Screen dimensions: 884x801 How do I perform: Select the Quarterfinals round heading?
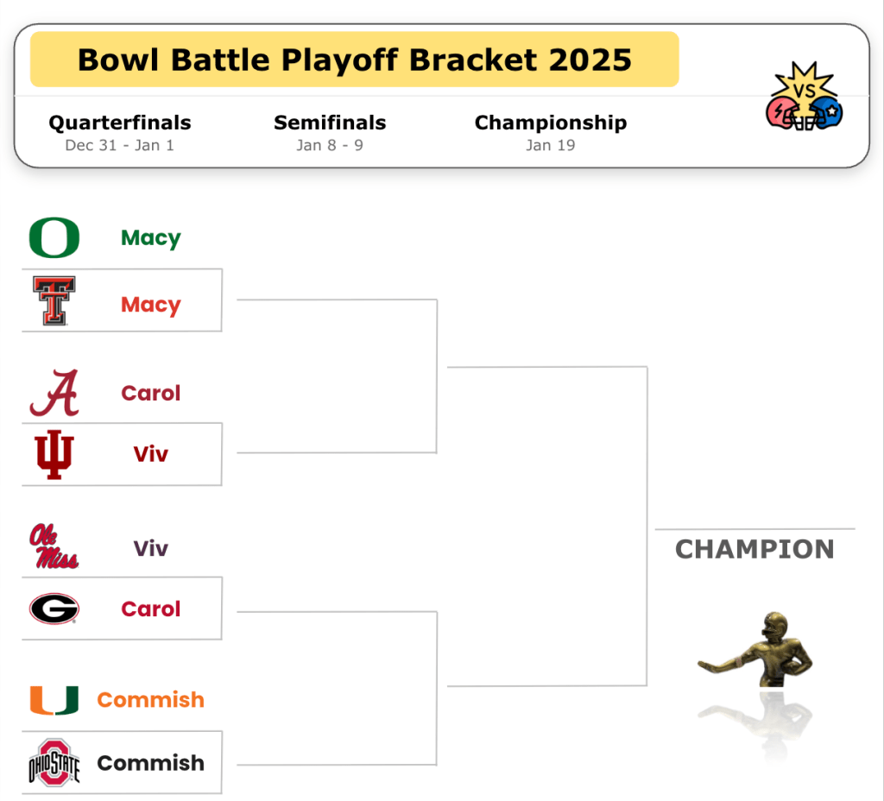tap(119, 123)
